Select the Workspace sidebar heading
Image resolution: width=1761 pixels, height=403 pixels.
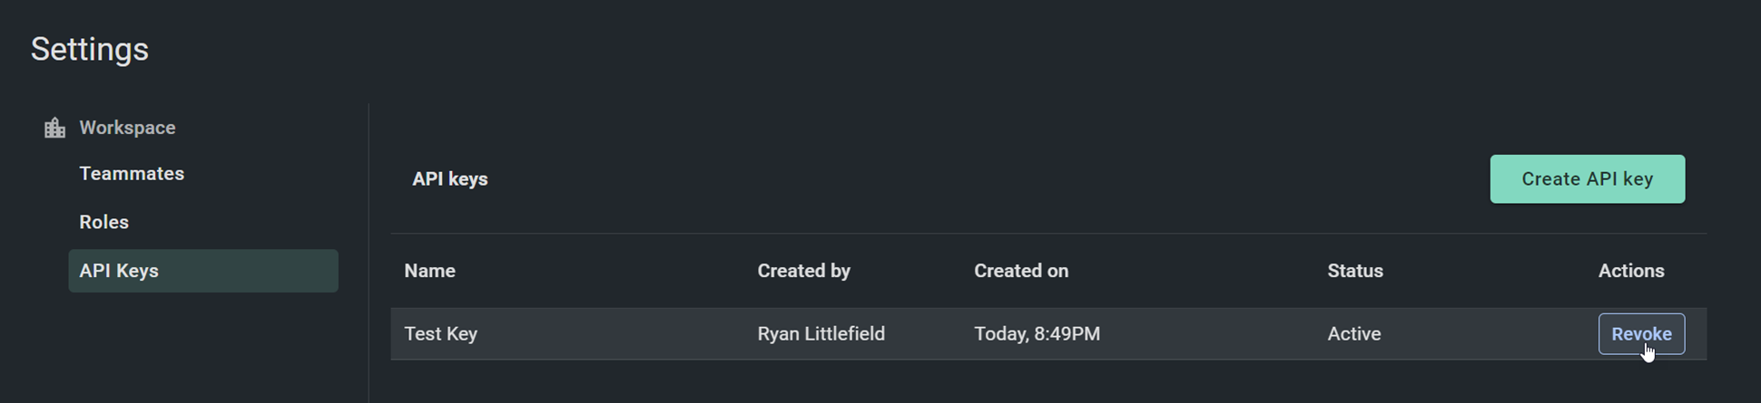click(127, 128)
